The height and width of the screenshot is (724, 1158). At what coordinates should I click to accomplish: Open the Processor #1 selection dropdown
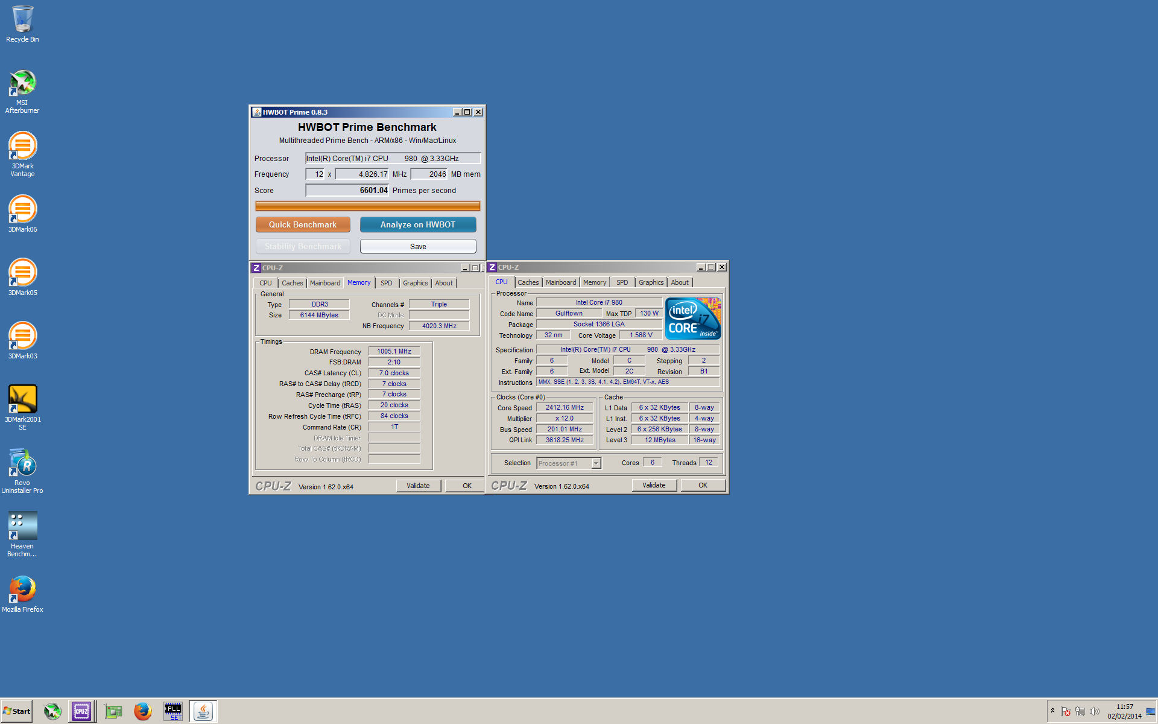(x=569, y=463)
